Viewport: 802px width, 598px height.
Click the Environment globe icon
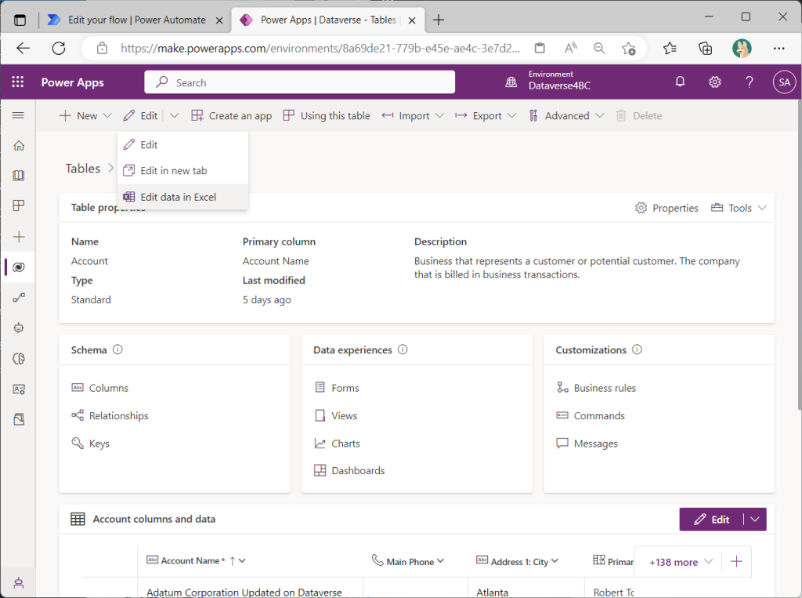(511, 82)
